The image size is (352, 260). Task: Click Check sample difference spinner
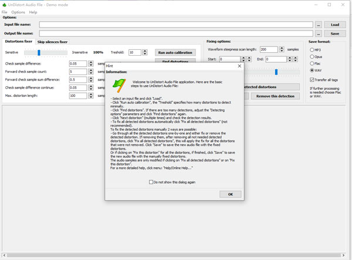click(x=91, y=63)
